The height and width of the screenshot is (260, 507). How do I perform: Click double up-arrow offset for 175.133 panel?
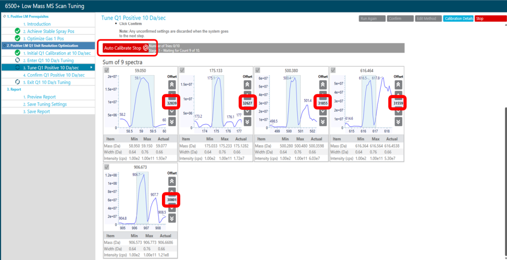coord(247,85)
